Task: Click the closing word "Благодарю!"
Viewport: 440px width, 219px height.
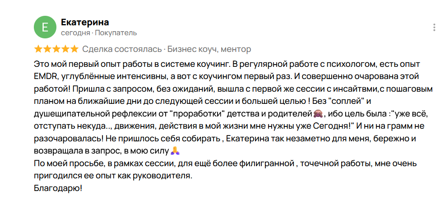Action: (58, 188)
